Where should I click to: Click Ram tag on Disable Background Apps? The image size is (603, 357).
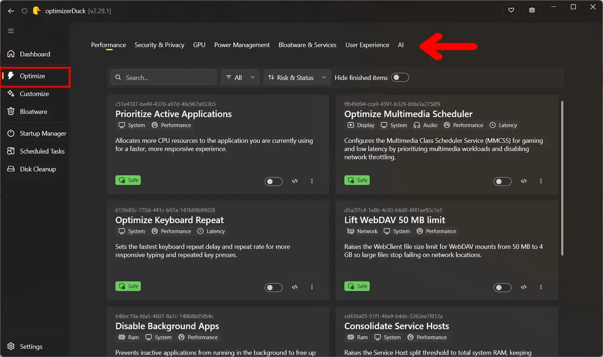(x=128, y=338)
